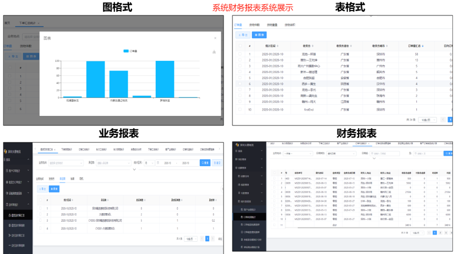Click the blue 订单量 legend swatch
This screenshot has height=254, width=456.
[x=126, y=51]
